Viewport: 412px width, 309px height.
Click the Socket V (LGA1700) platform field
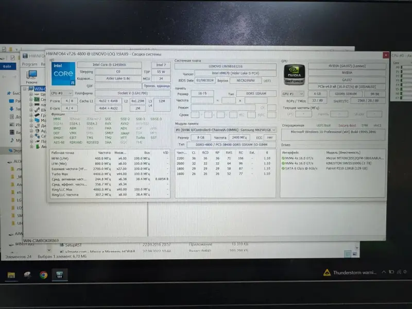click(132, 93)
